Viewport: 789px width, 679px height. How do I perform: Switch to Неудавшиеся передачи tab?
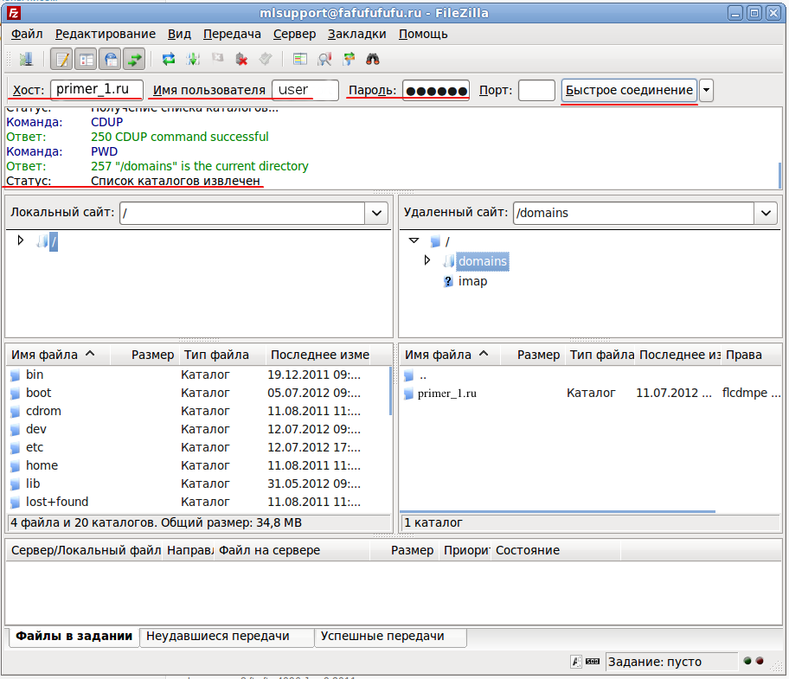[x=227, y=637]
